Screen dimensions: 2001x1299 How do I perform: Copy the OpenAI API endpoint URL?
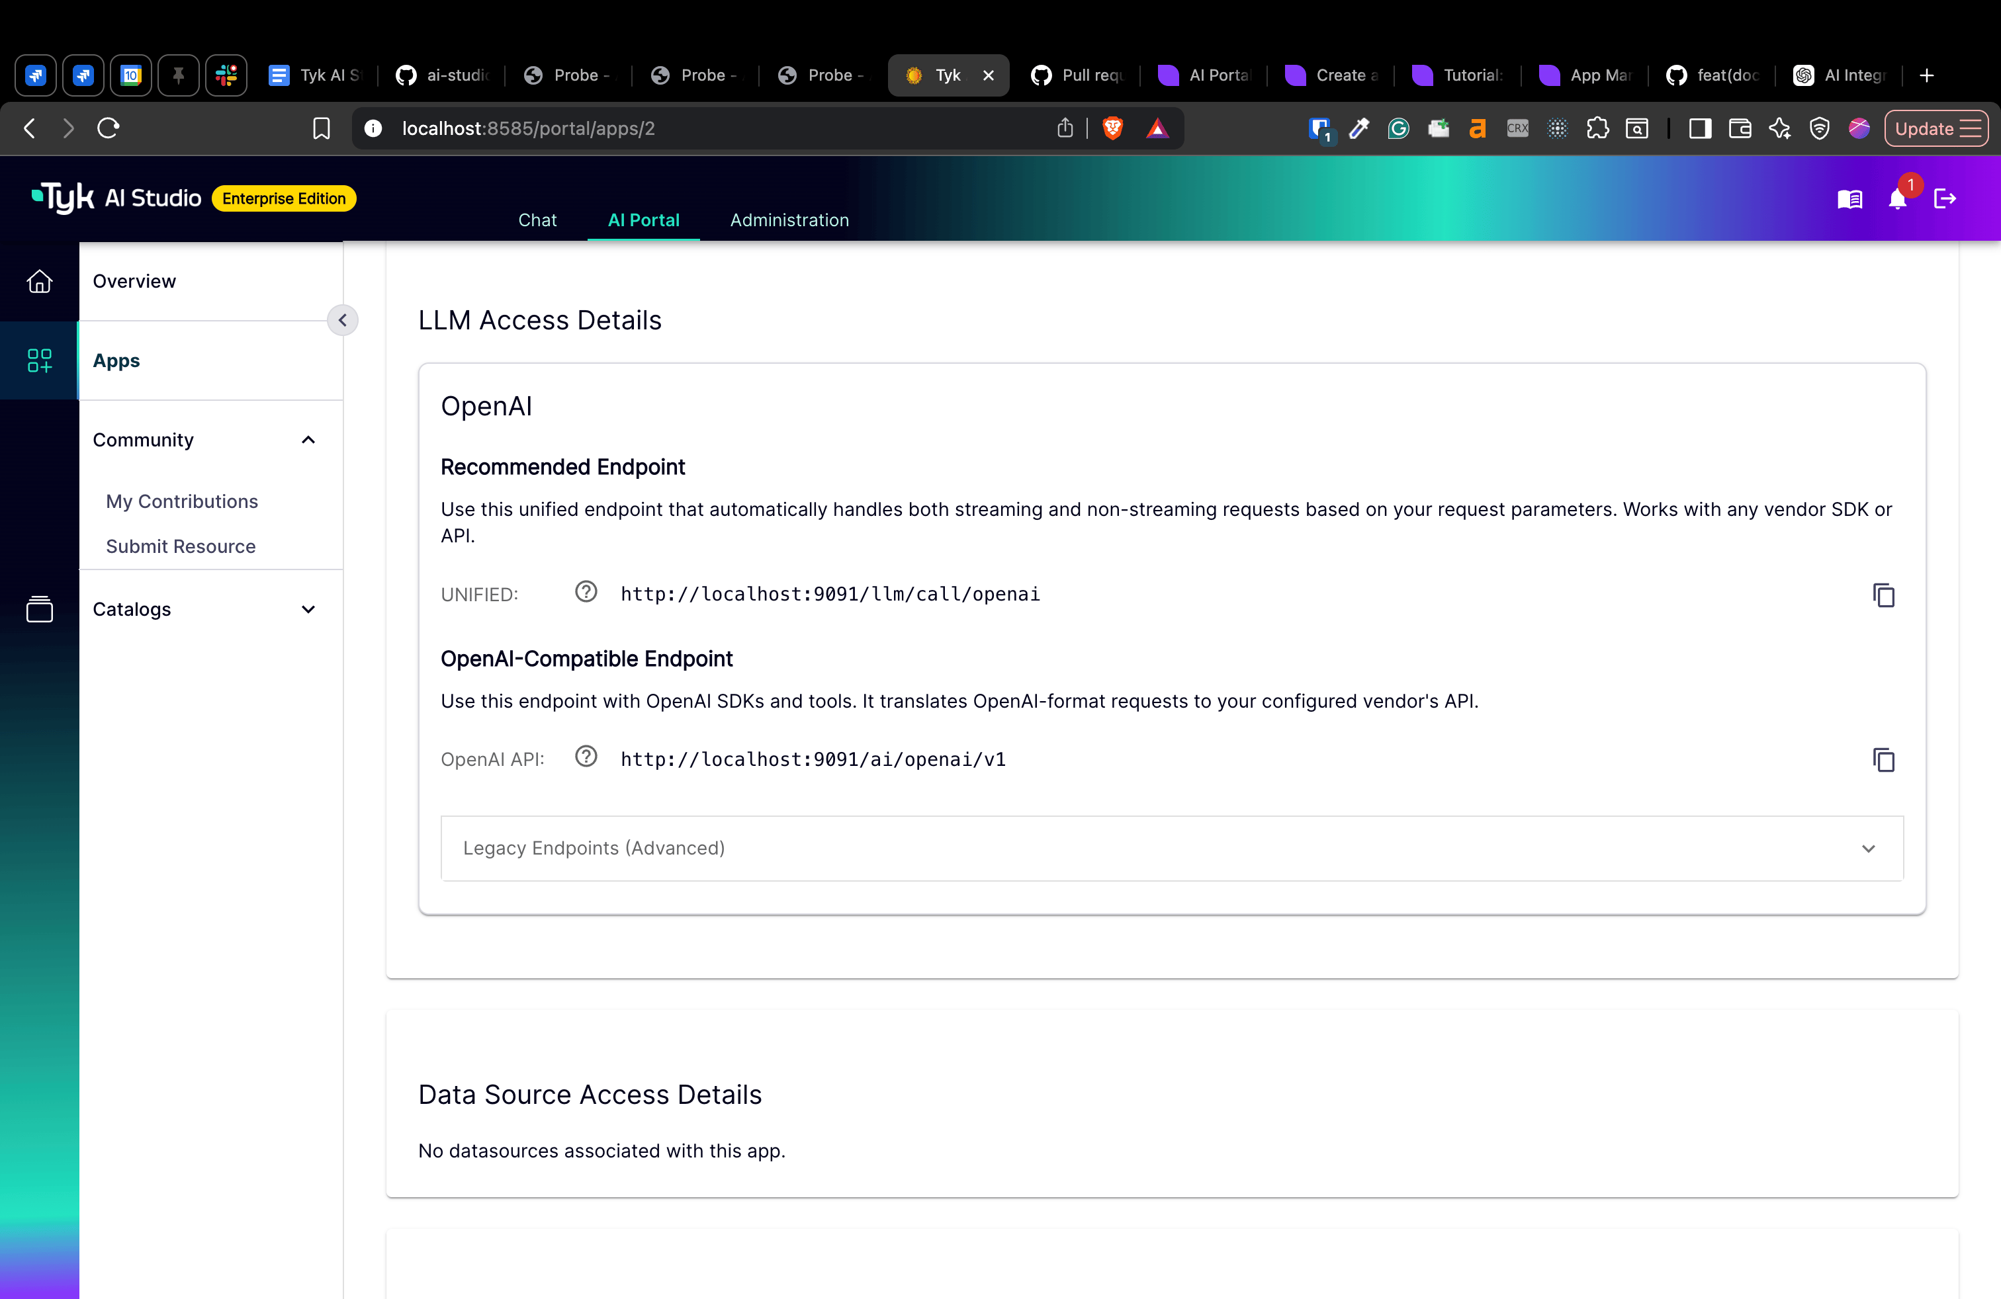[x=1883, y=759]
